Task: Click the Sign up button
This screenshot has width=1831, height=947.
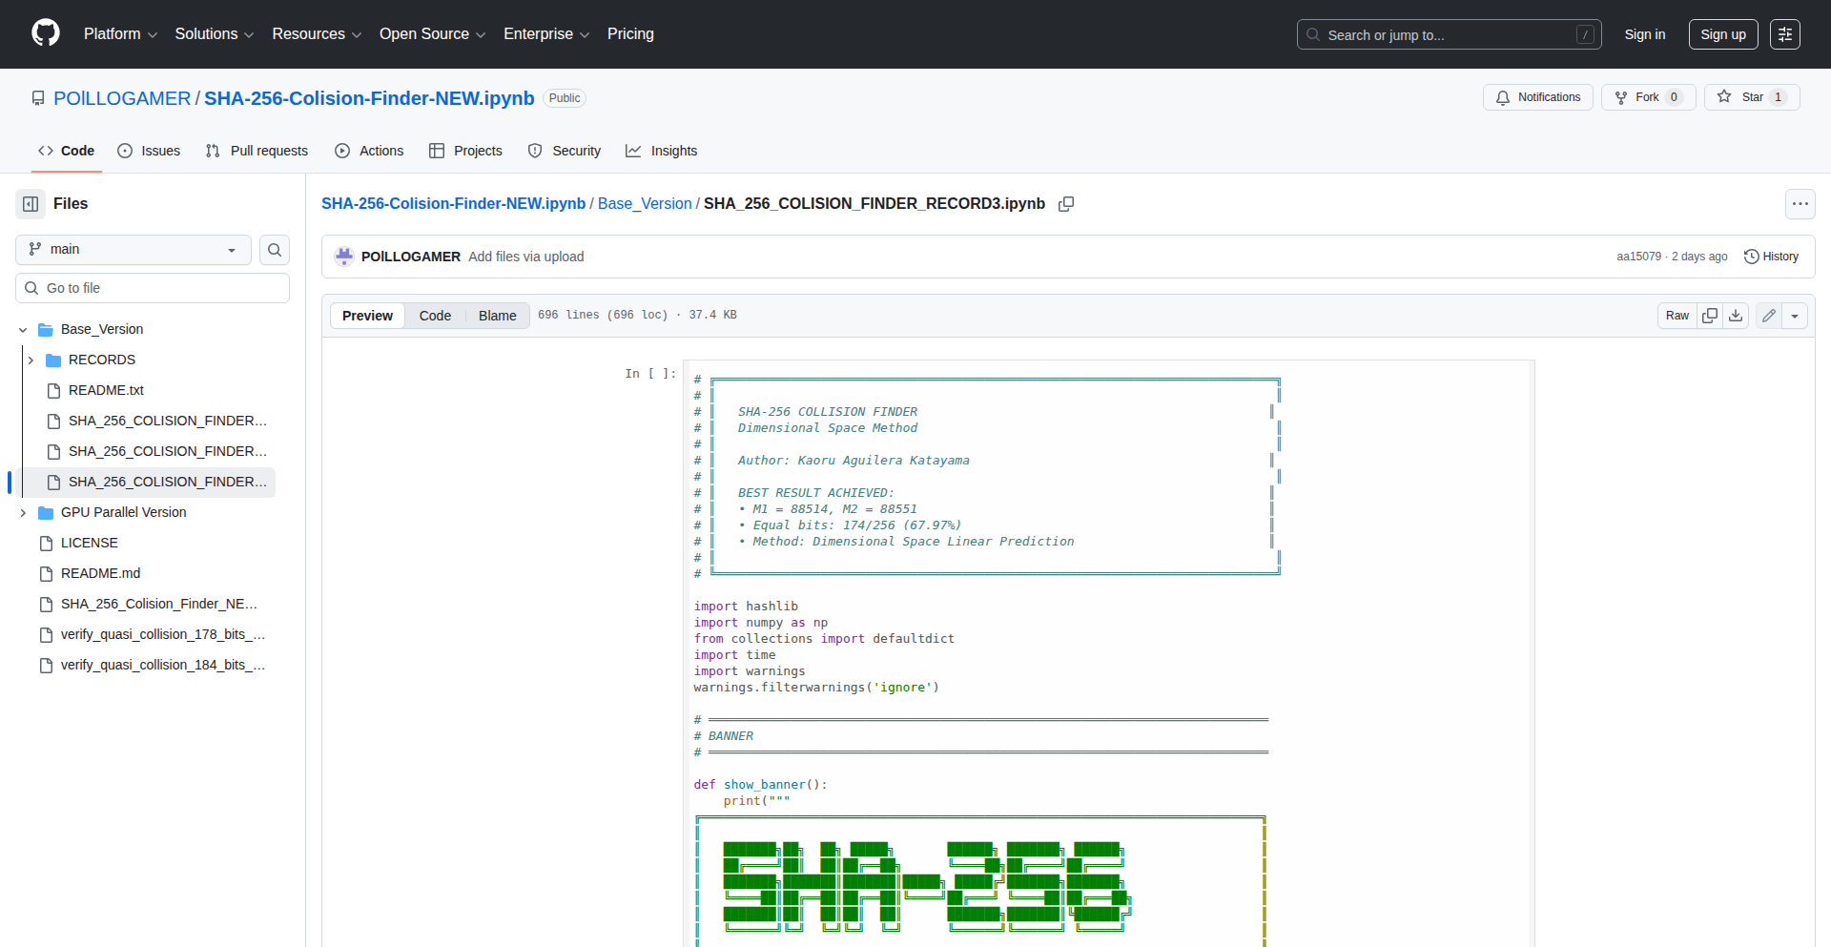Action: point(1722,34)
